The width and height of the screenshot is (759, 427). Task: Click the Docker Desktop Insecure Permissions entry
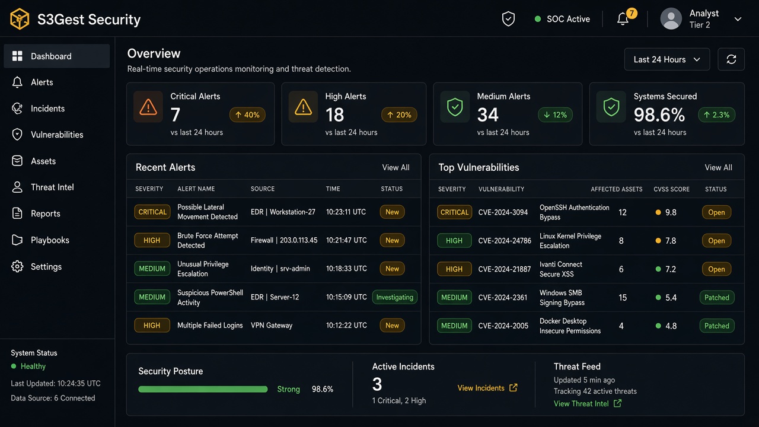tap(570, 326)
